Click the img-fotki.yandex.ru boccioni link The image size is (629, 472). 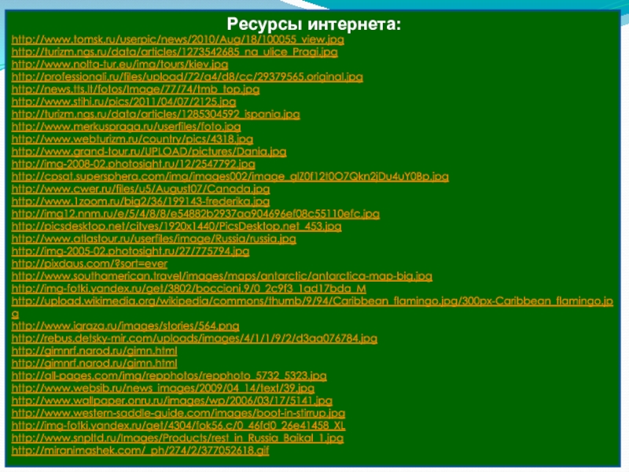[189, 288]
